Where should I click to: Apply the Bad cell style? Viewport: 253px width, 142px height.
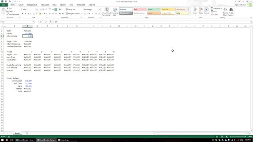point(140,9)
